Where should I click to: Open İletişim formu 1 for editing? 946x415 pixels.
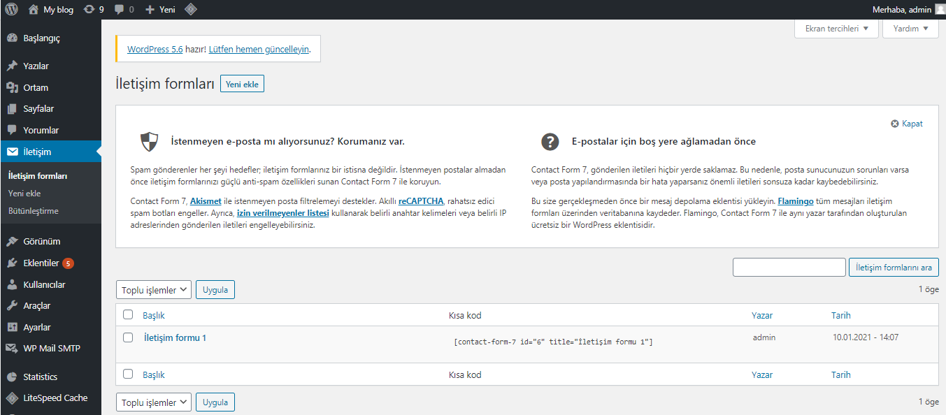[x=175, y=337]
